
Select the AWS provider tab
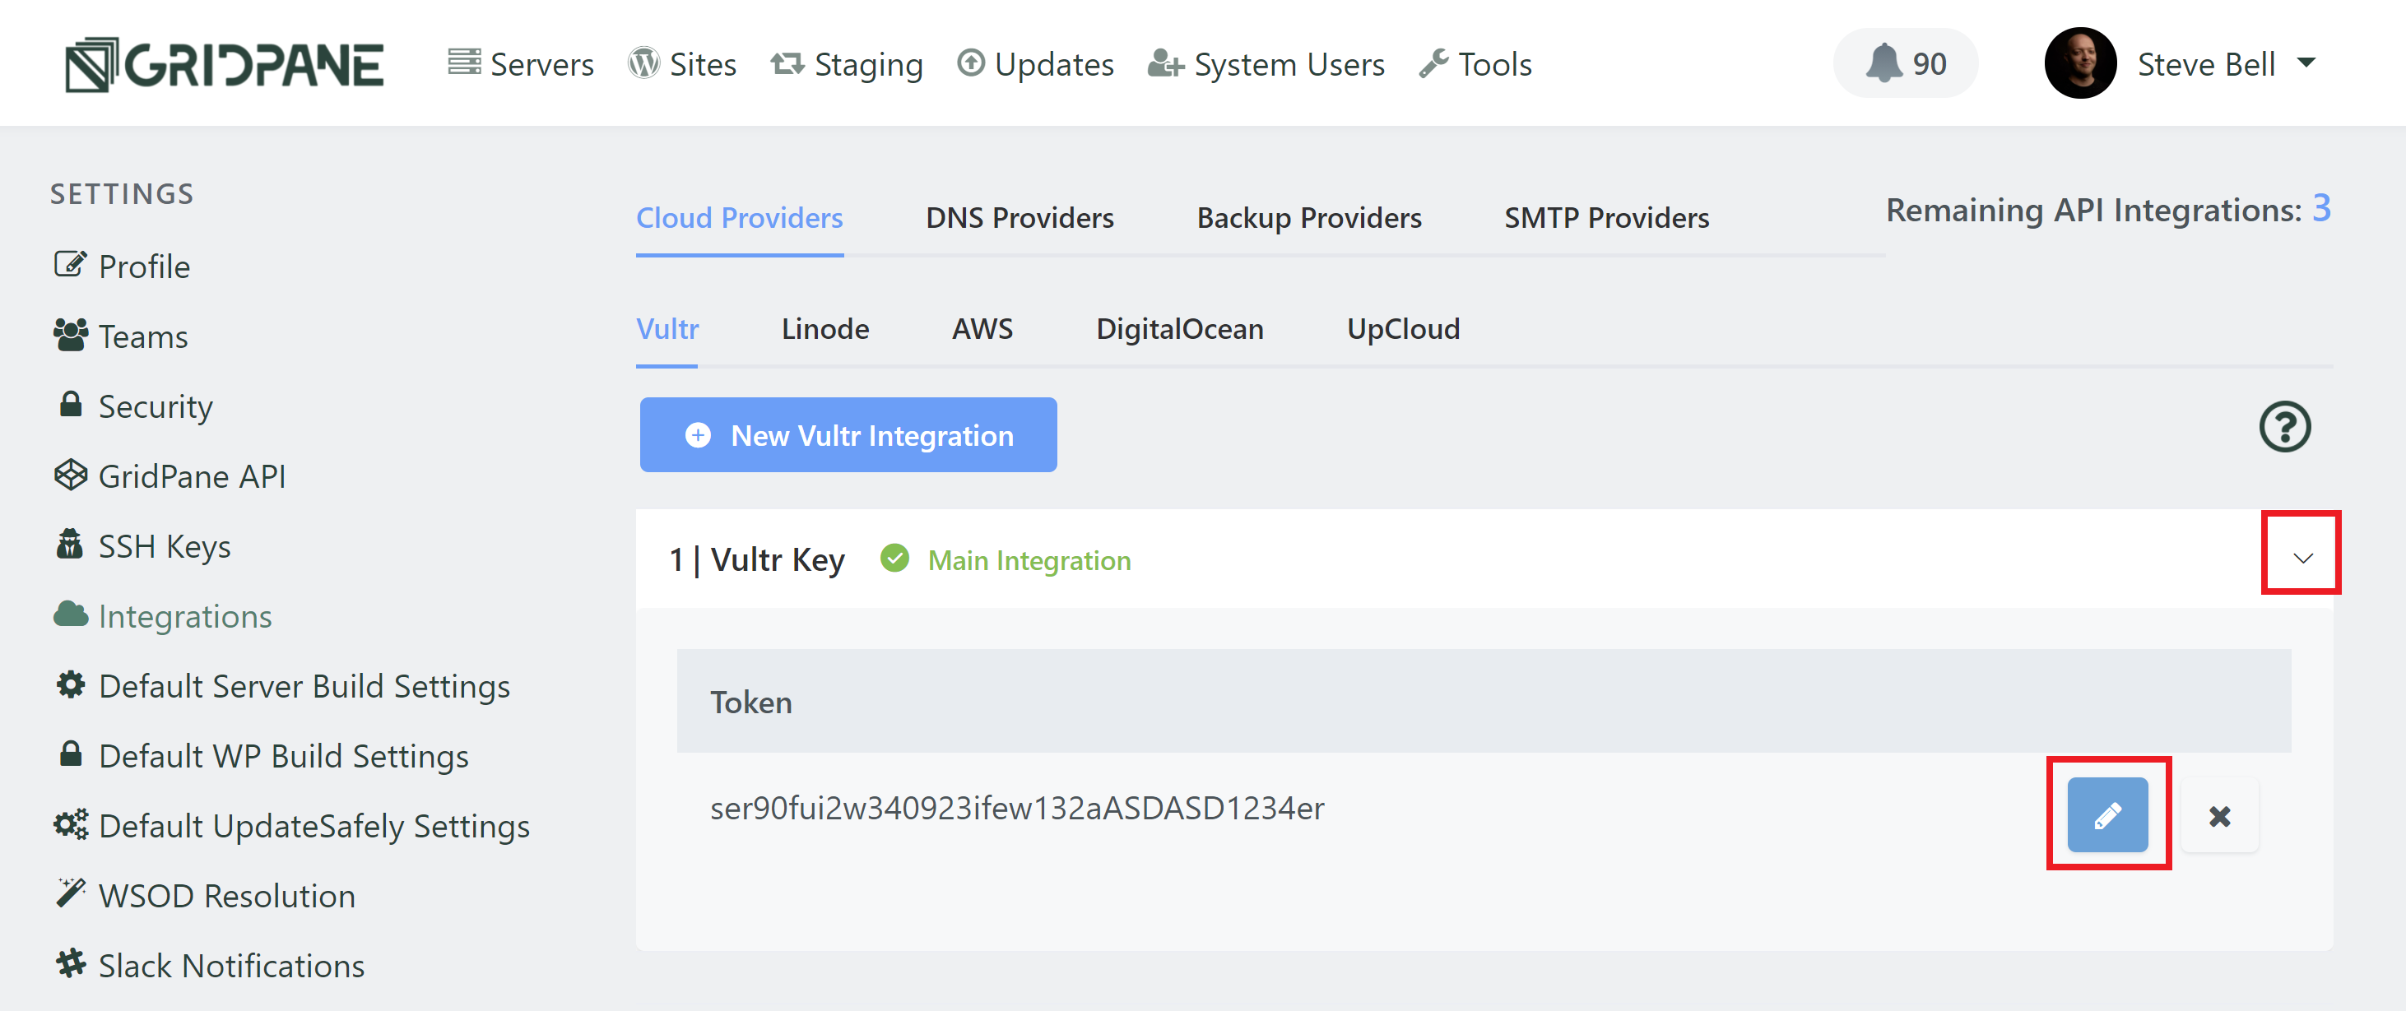coord(982,330)
